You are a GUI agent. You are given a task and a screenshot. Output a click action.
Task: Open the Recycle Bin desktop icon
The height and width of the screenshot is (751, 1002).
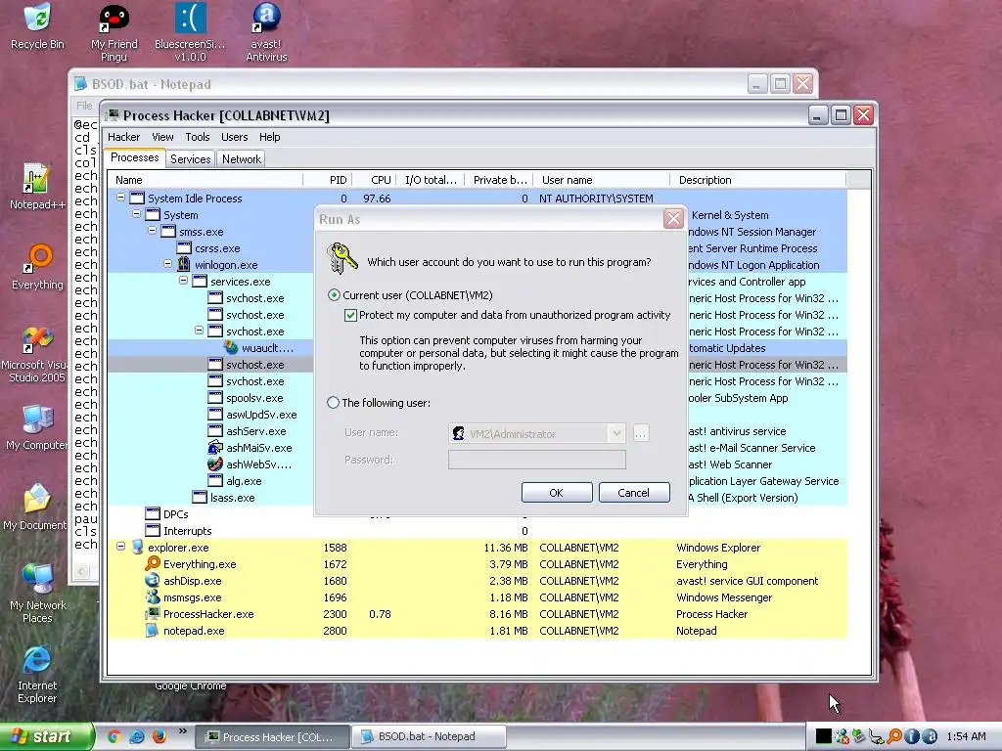(38, 26)
